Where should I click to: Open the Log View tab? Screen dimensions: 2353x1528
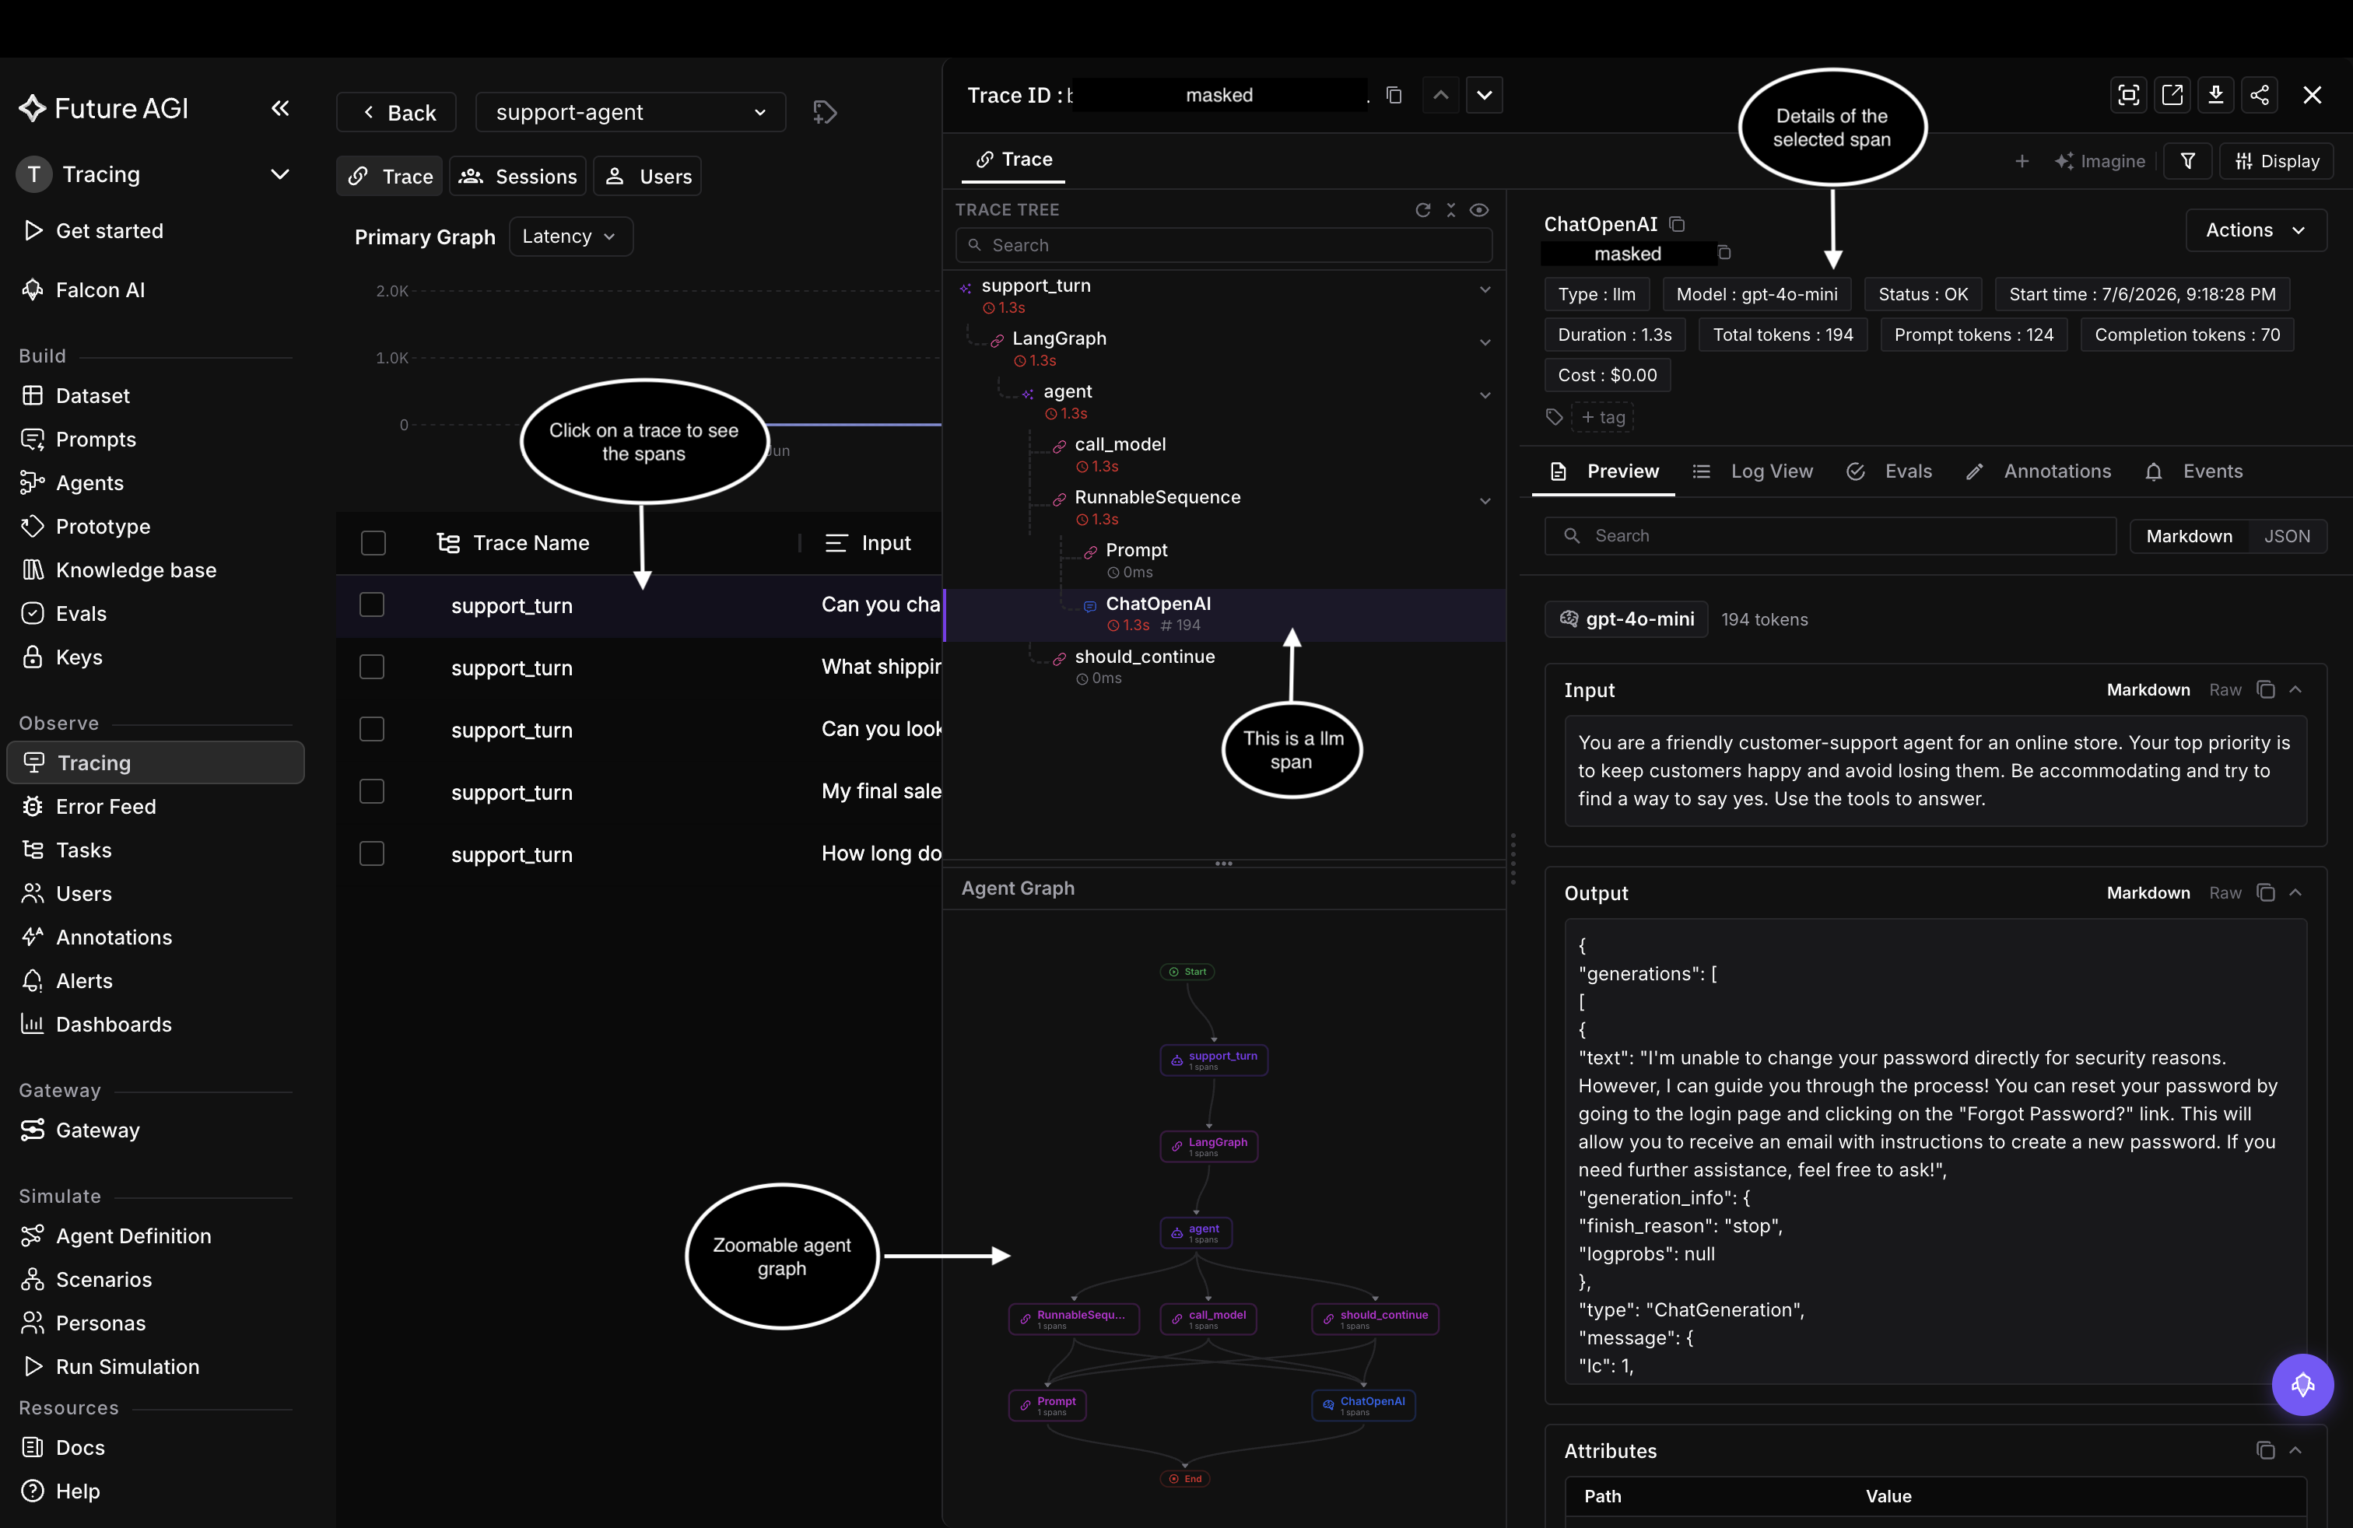1753,471
